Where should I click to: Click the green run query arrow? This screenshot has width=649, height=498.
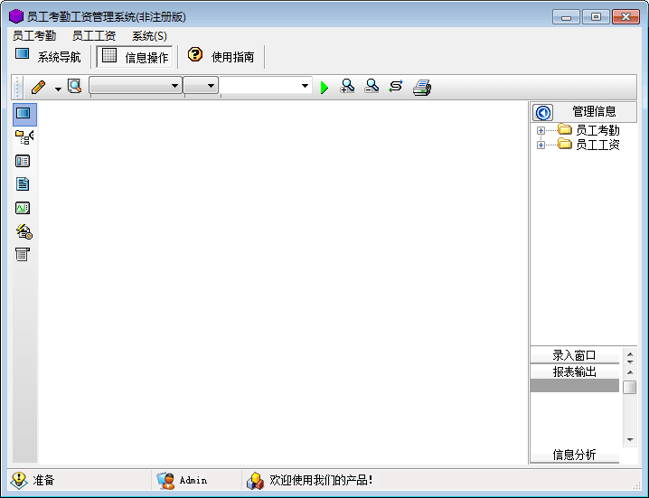324,87
